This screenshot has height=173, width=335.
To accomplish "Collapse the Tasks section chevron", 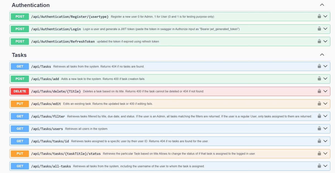I will (322, 55).
